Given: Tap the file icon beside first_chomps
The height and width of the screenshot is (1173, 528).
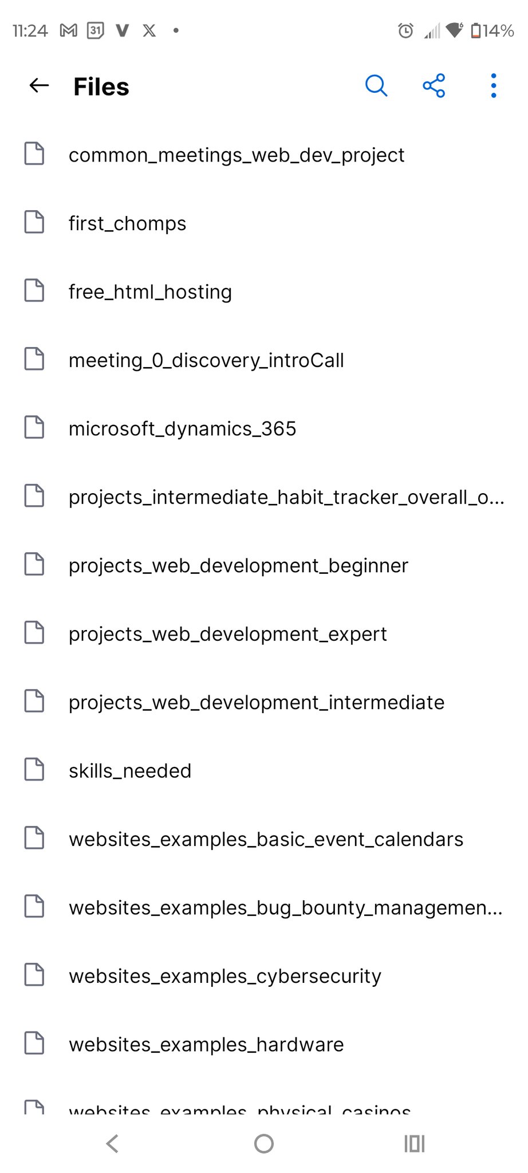Looking at the screenshot, I should [x=34, y=222].
